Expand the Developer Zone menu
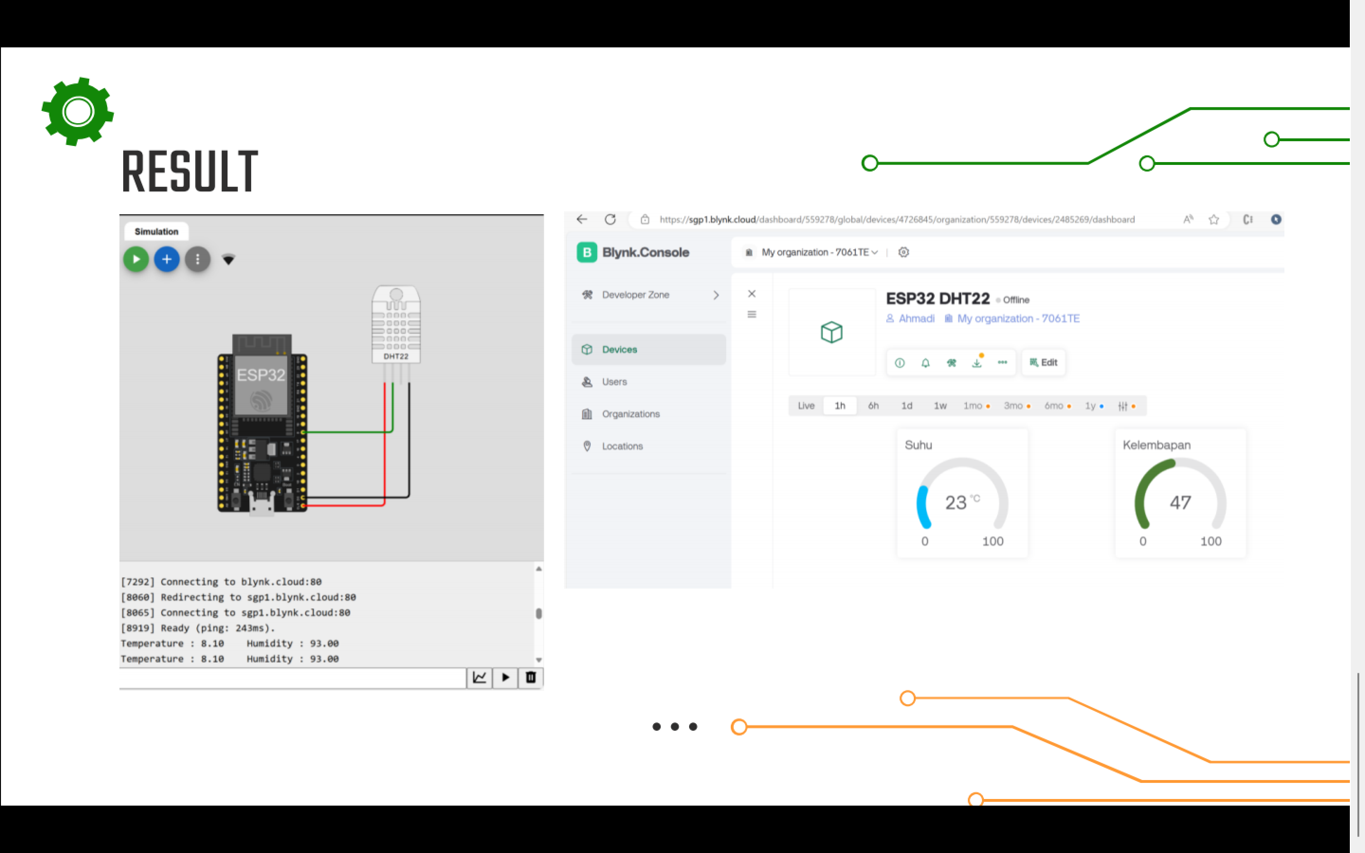1365x853 pixels. pyautogui.click(x=649, y=295)
